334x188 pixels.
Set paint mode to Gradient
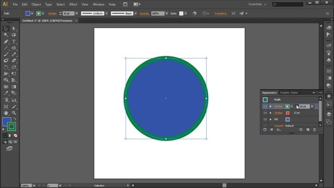10,136
